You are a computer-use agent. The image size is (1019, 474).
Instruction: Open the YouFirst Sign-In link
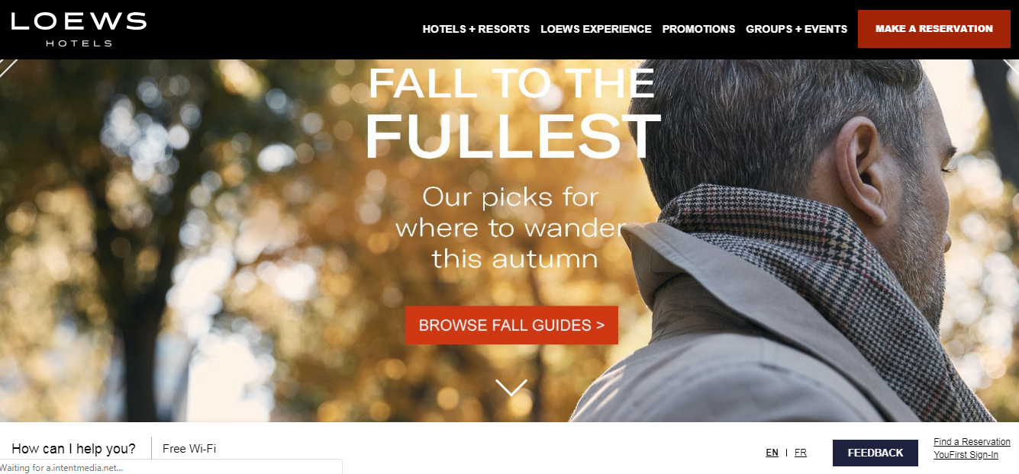click(x=966, y=455)
